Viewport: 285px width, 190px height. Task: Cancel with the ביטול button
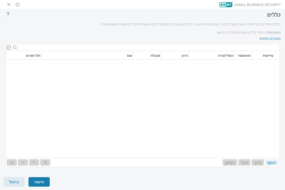[x=14, y=182]
